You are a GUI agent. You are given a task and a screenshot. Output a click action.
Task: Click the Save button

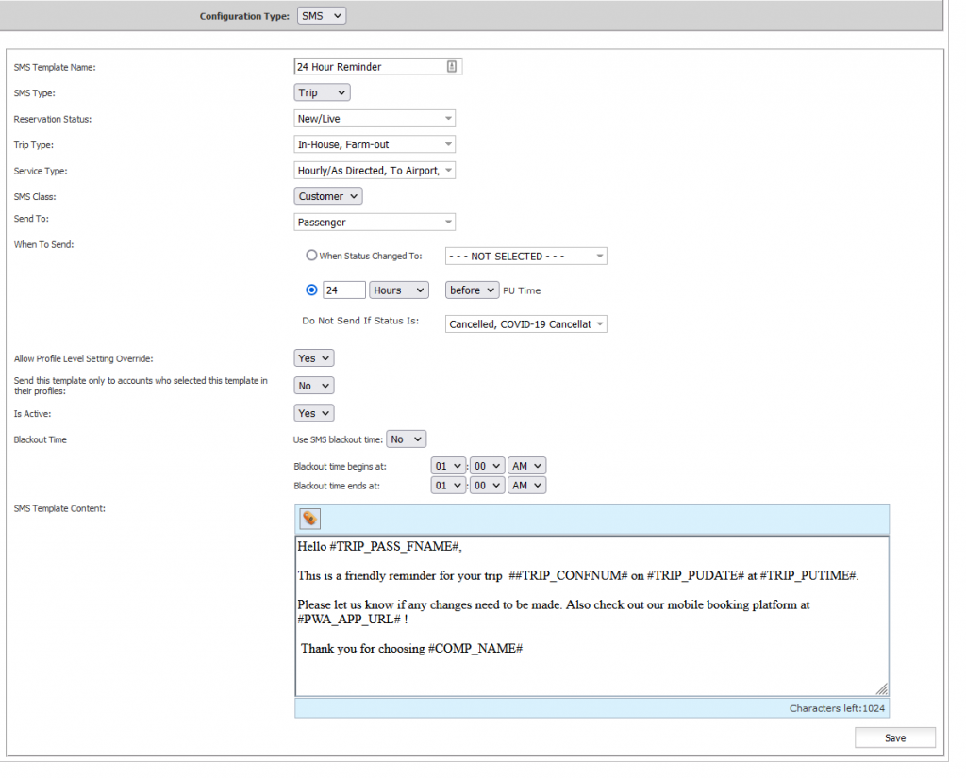[x=894, y=738]
